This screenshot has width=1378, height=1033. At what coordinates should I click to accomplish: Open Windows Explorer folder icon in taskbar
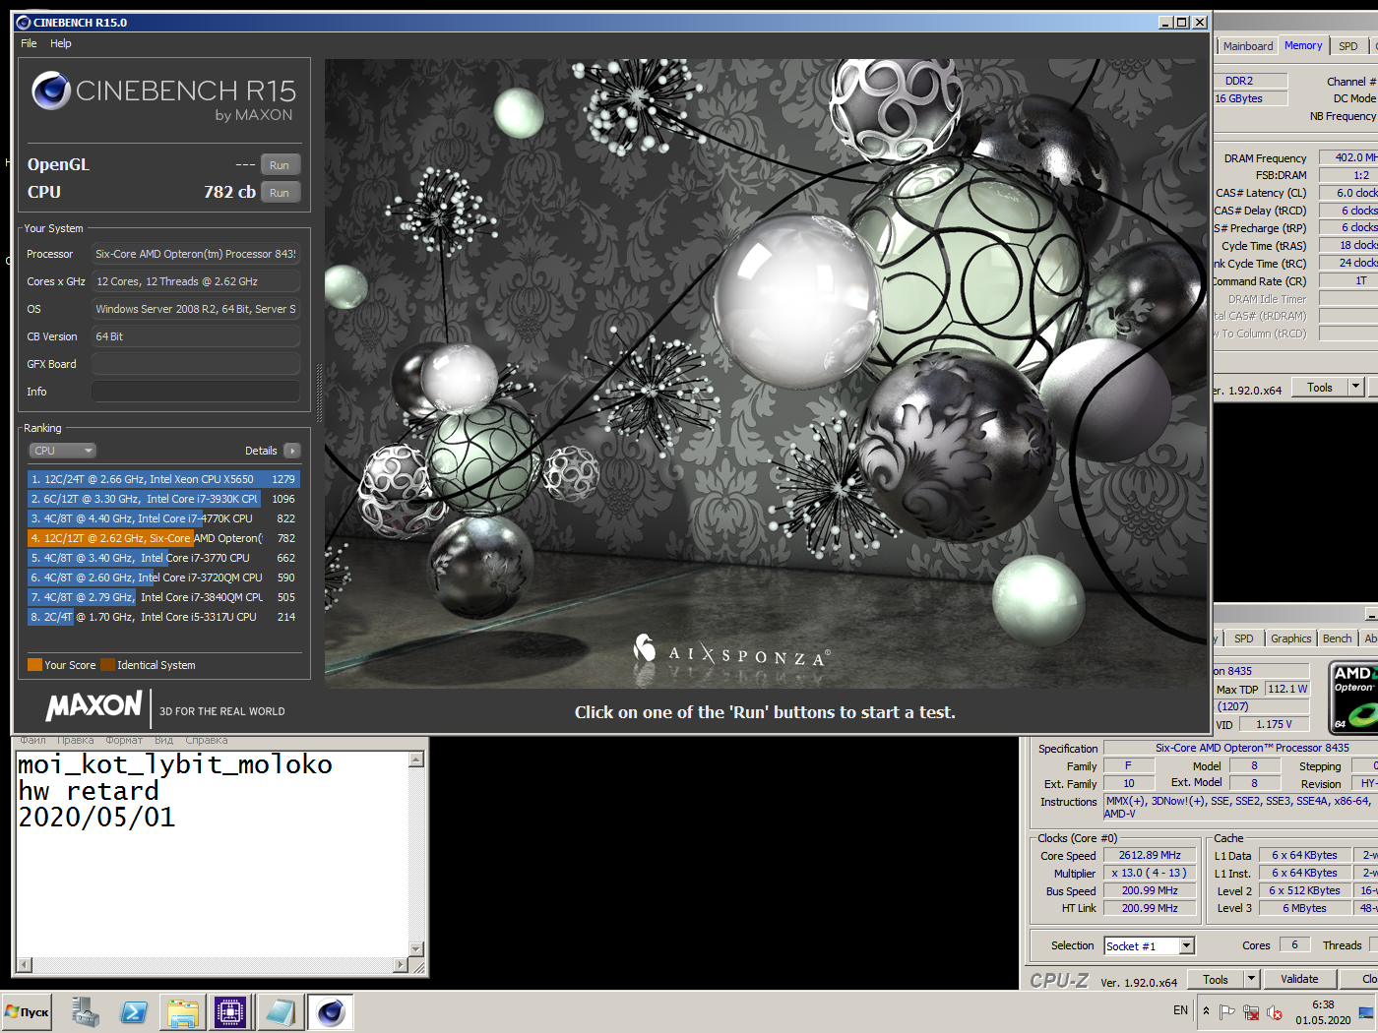pos(183,1011)
